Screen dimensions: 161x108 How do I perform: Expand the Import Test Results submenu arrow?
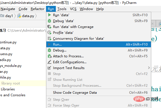point(149,68)
